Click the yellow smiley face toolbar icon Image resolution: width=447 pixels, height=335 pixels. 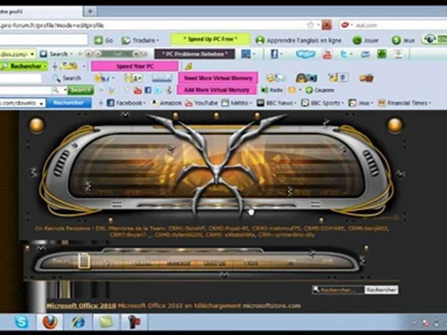click(69, 67)
